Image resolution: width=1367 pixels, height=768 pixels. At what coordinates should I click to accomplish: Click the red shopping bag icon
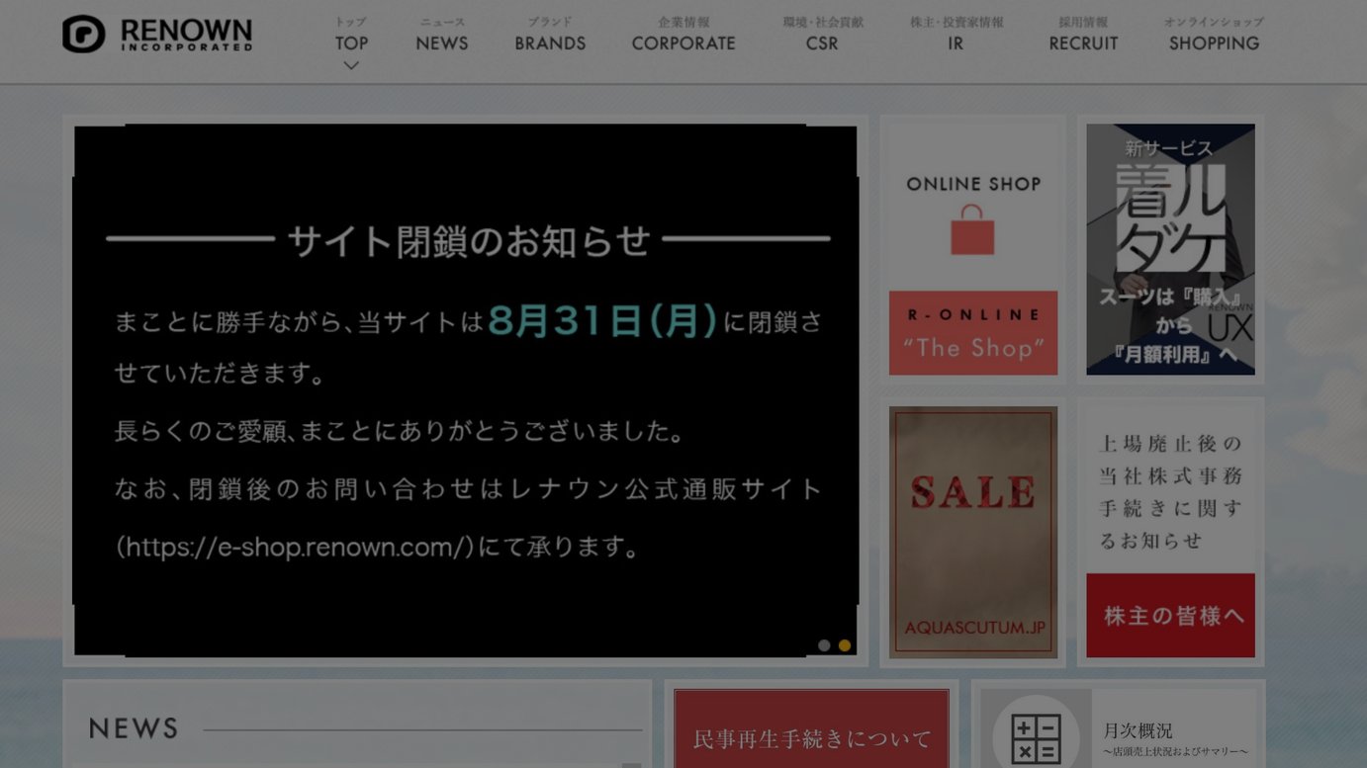972,231
